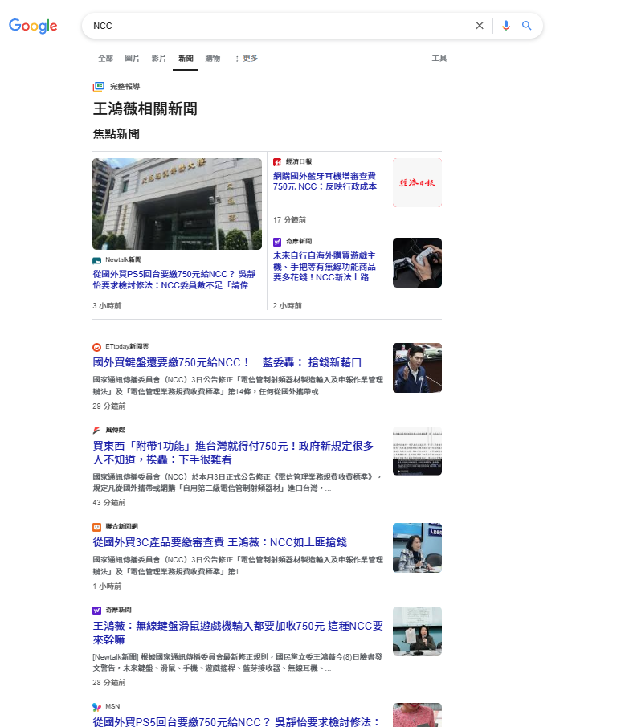Switch to the 圖片 tab
Image resolution: width=617 pixels, height=727 pixels.
[132, 59]
